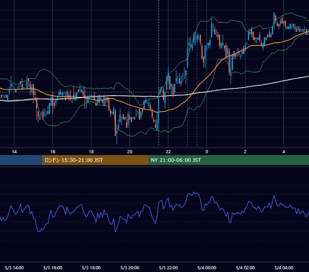
Task: Click the hour label 2 on the price chart axis
Action: (x=245, y=152)
